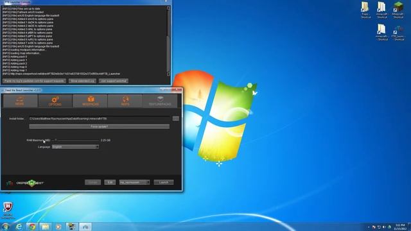This screenshot has width=411, height=231.
Task: Click the Join support webchat button
Action: (114, 81)
